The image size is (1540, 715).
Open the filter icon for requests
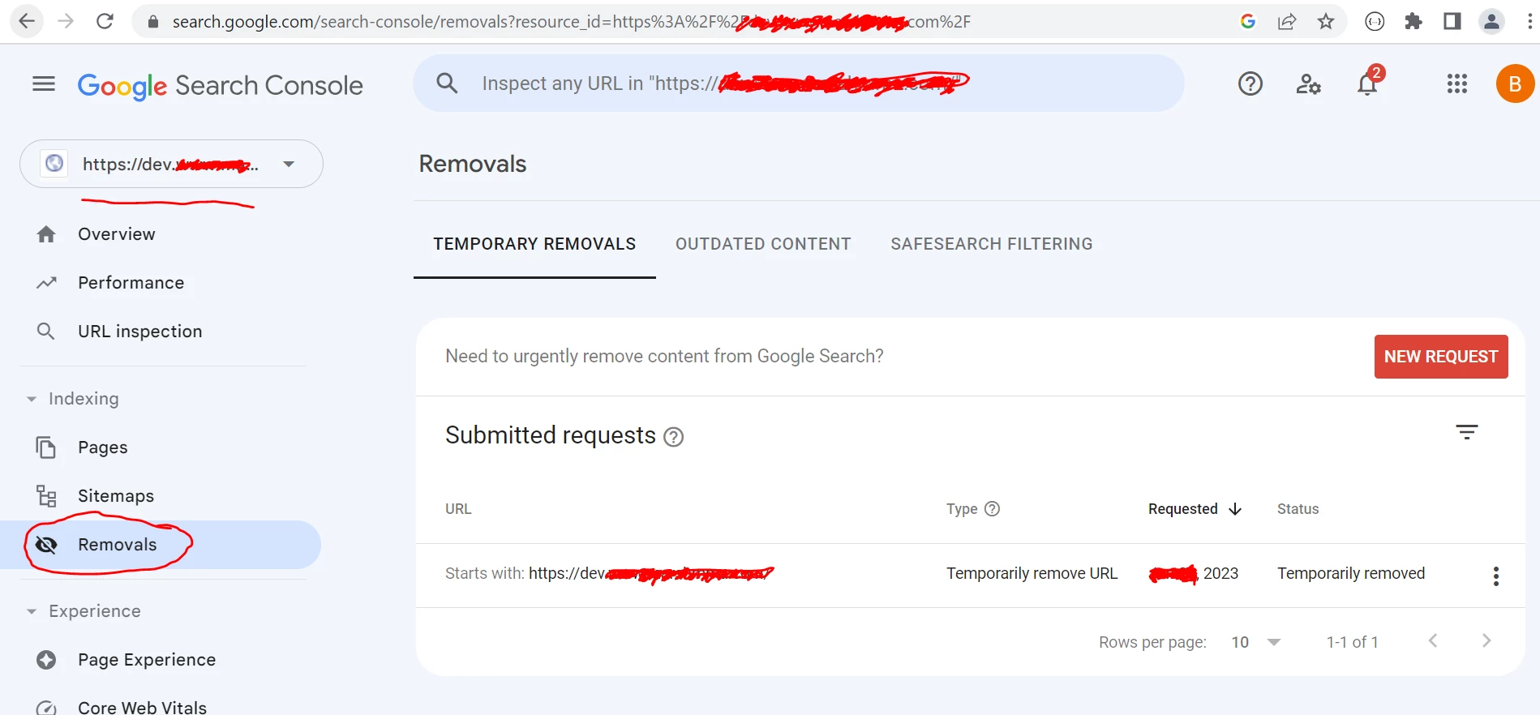click(x=1467, y=432)
